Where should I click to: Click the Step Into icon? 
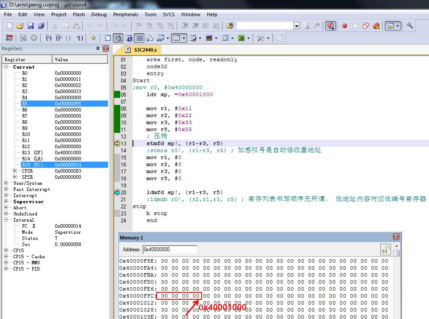49,38
